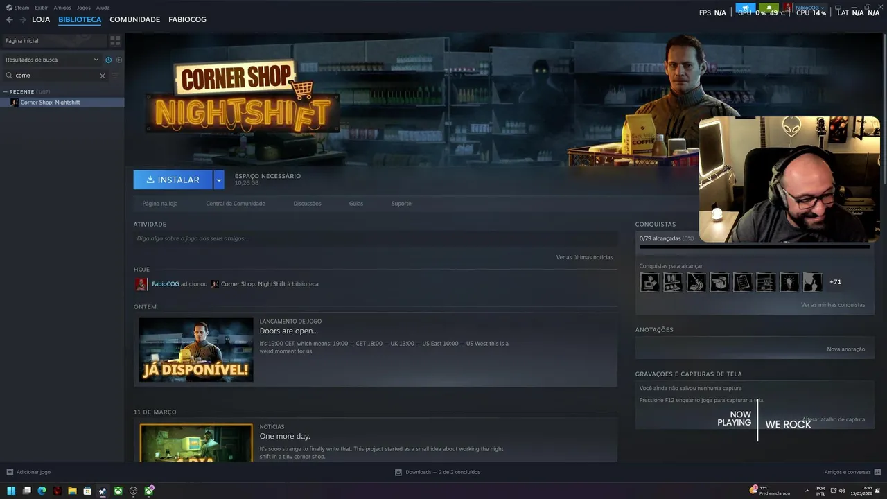Go forward with the navigation arrow
The height and width of the screenshot is (499, 887).
click(x=22, y=19)
